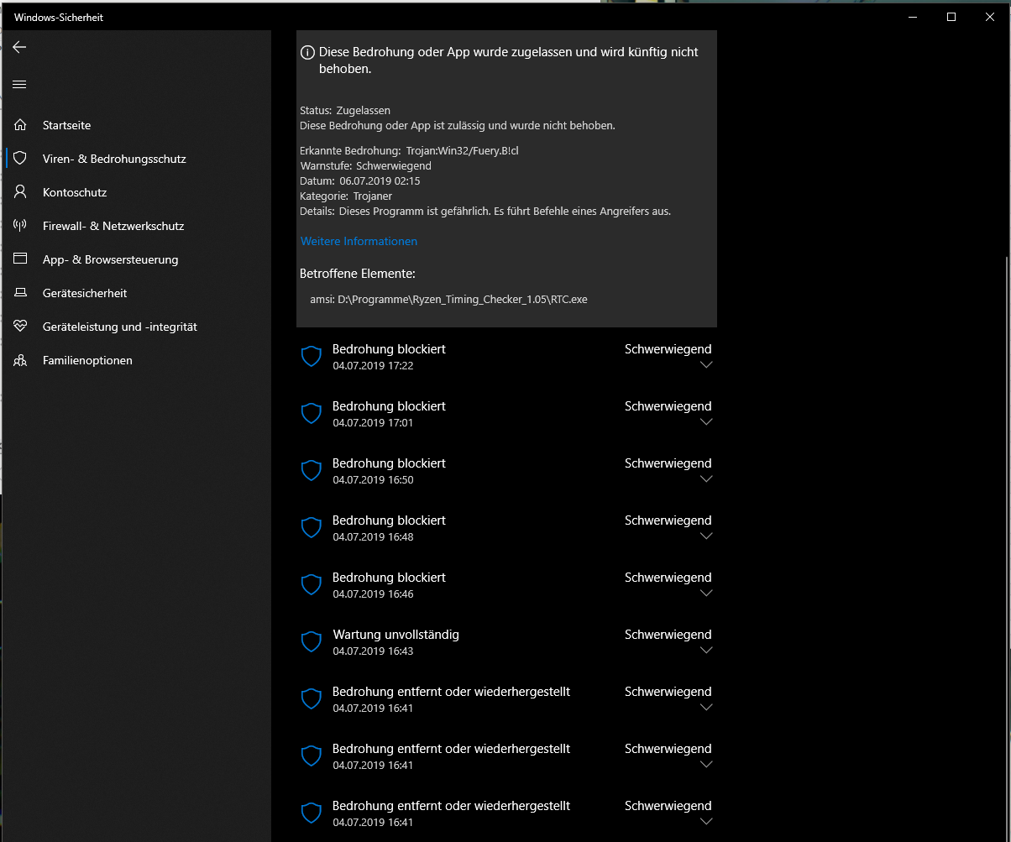
Task: Click the date 06.07.2019 02:15
Action: (380, 180)
